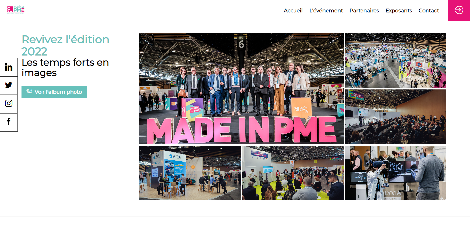Open the Twitter bird icon
This screenshot has height=238, width=470.
click(x=9, y=86)
